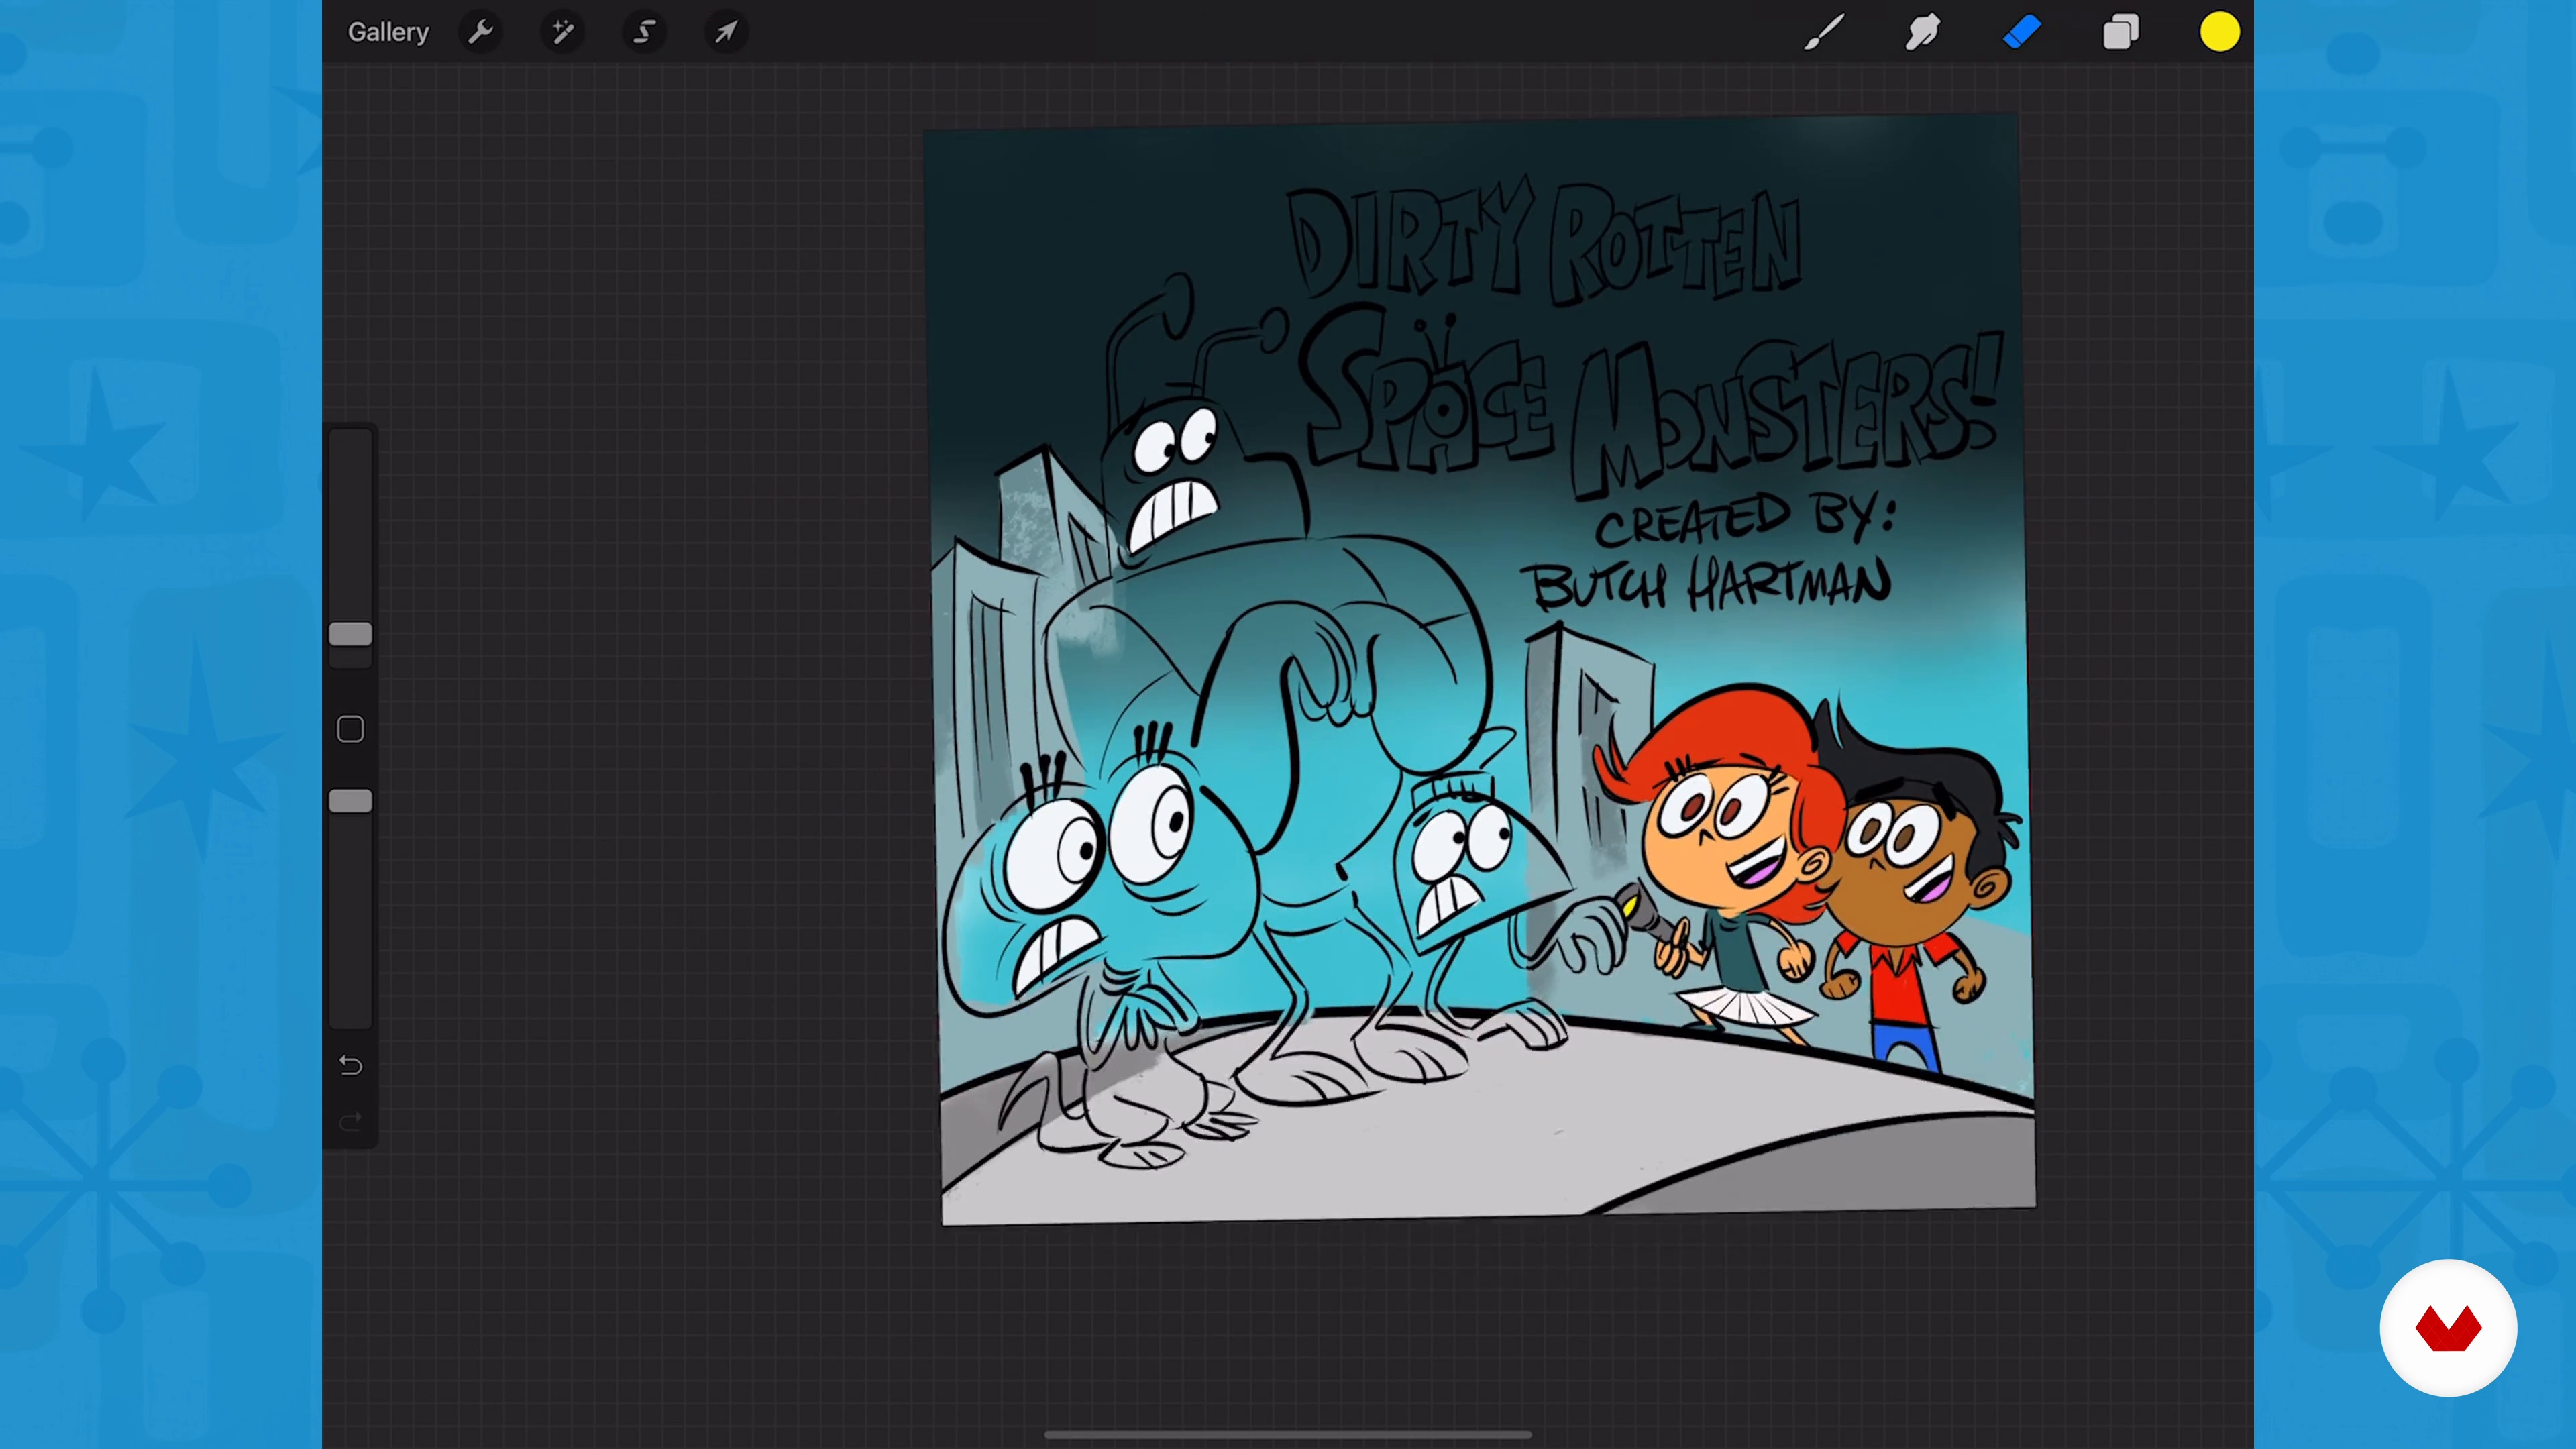Click the brush opacity slider handle

pos(350,801)
